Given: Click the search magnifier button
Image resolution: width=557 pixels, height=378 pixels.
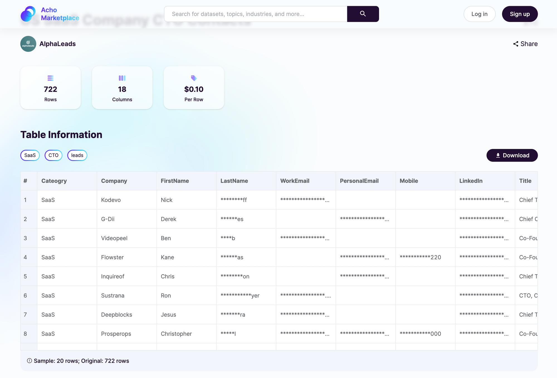Looking at the screenshot, I should 363,14.
